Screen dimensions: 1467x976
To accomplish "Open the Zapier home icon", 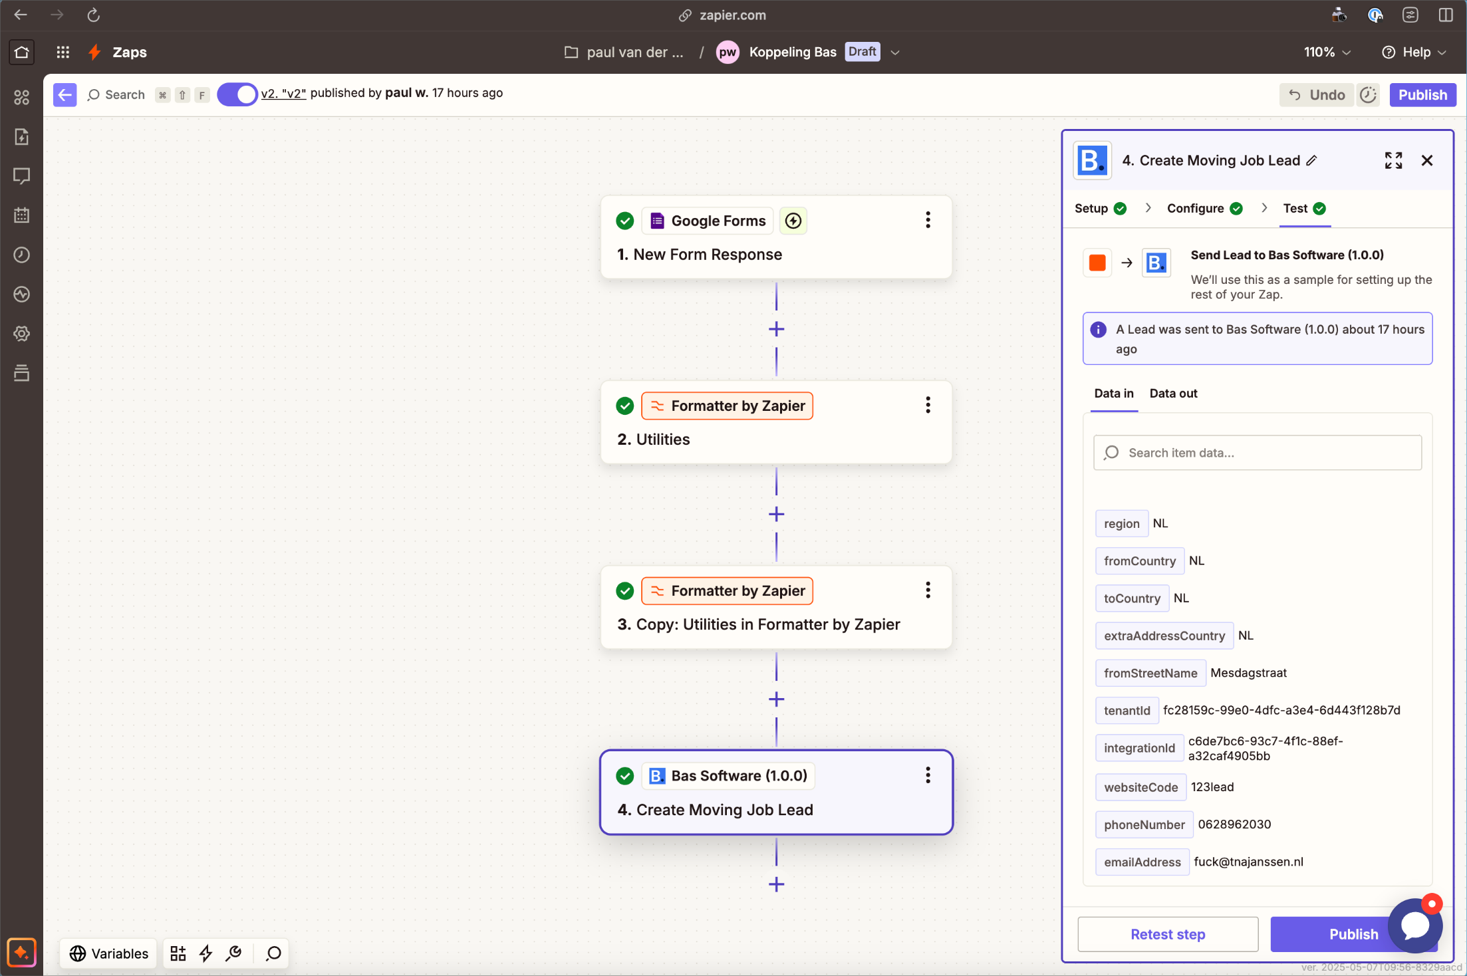I will [21, 53].
